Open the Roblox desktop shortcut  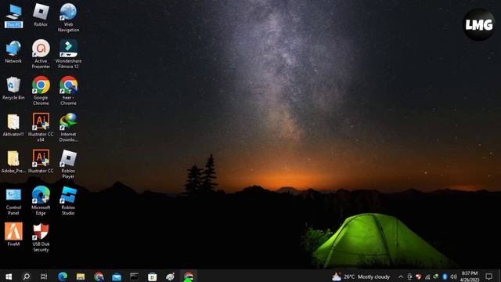point(41,16)
